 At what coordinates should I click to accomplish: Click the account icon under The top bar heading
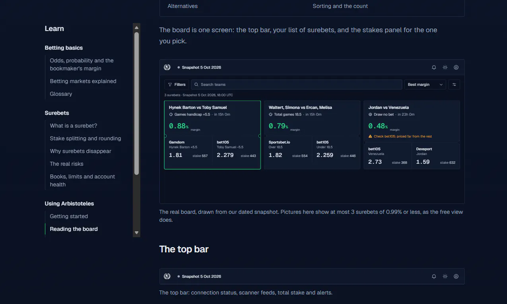coord(456,277)
